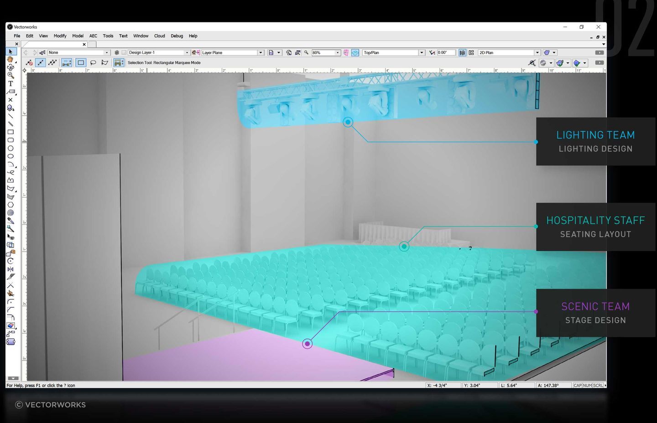Open the AEC menu
This screenshot has height=423, width=657.
click(x=93, y=36)
